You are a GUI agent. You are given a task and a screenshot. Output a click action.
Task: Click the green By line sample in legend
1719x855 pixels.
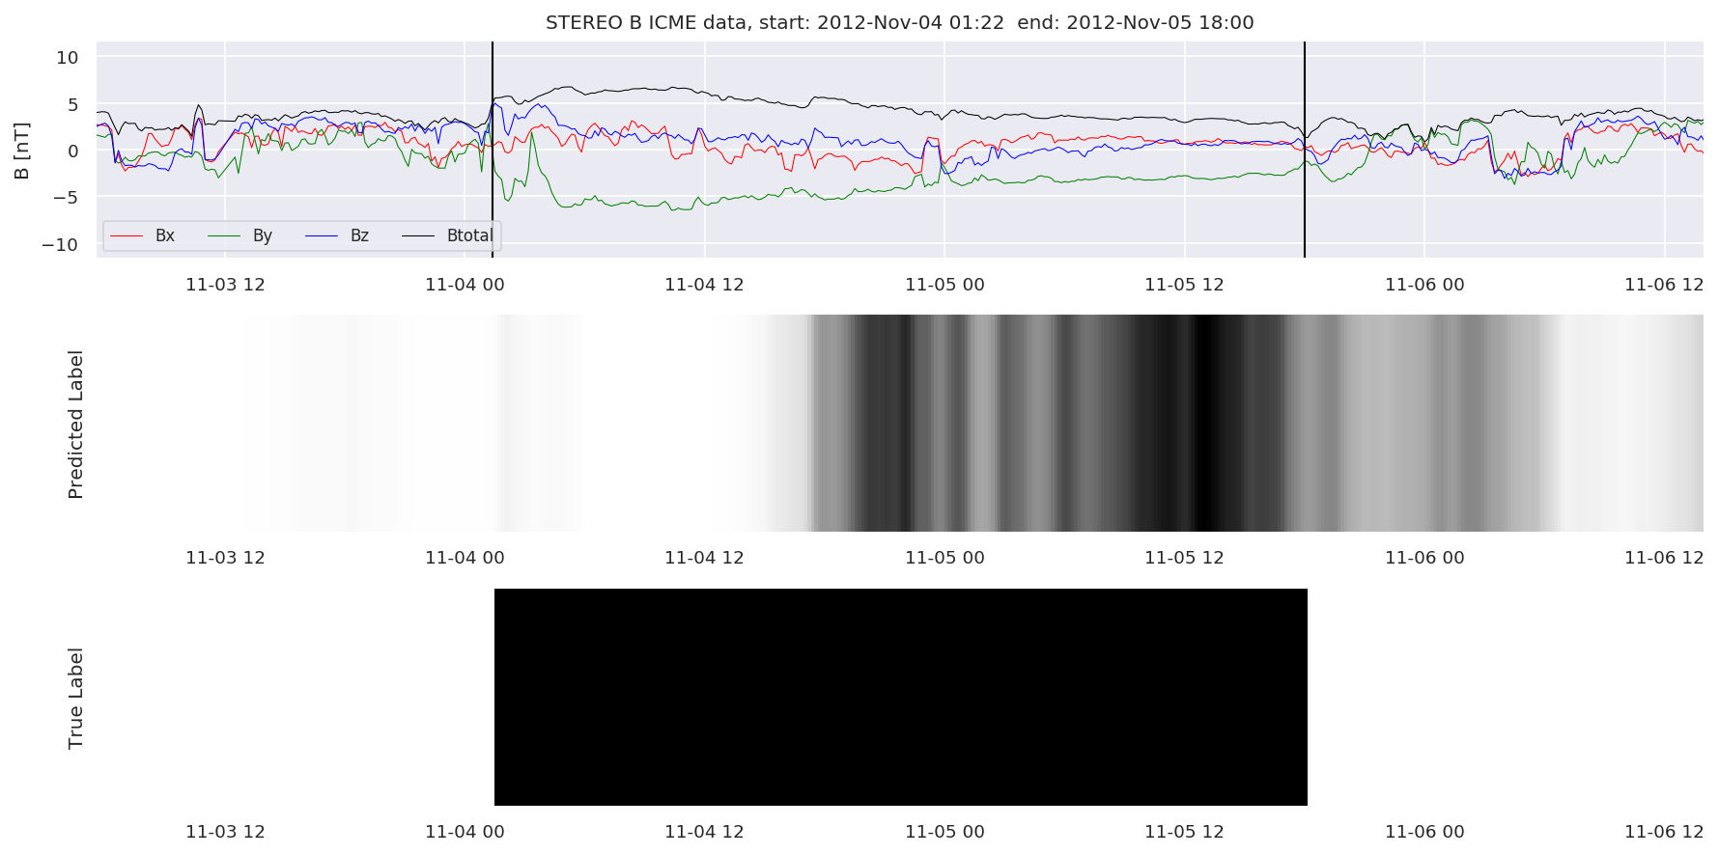point(224,235)
